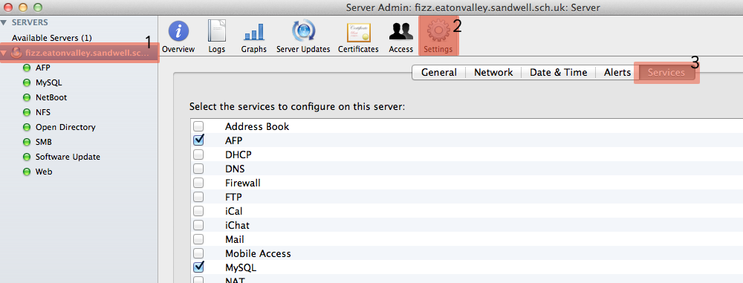
Task: Select AFP service in the sidebar
Action: pyautogui.click(x=42, y=68)
